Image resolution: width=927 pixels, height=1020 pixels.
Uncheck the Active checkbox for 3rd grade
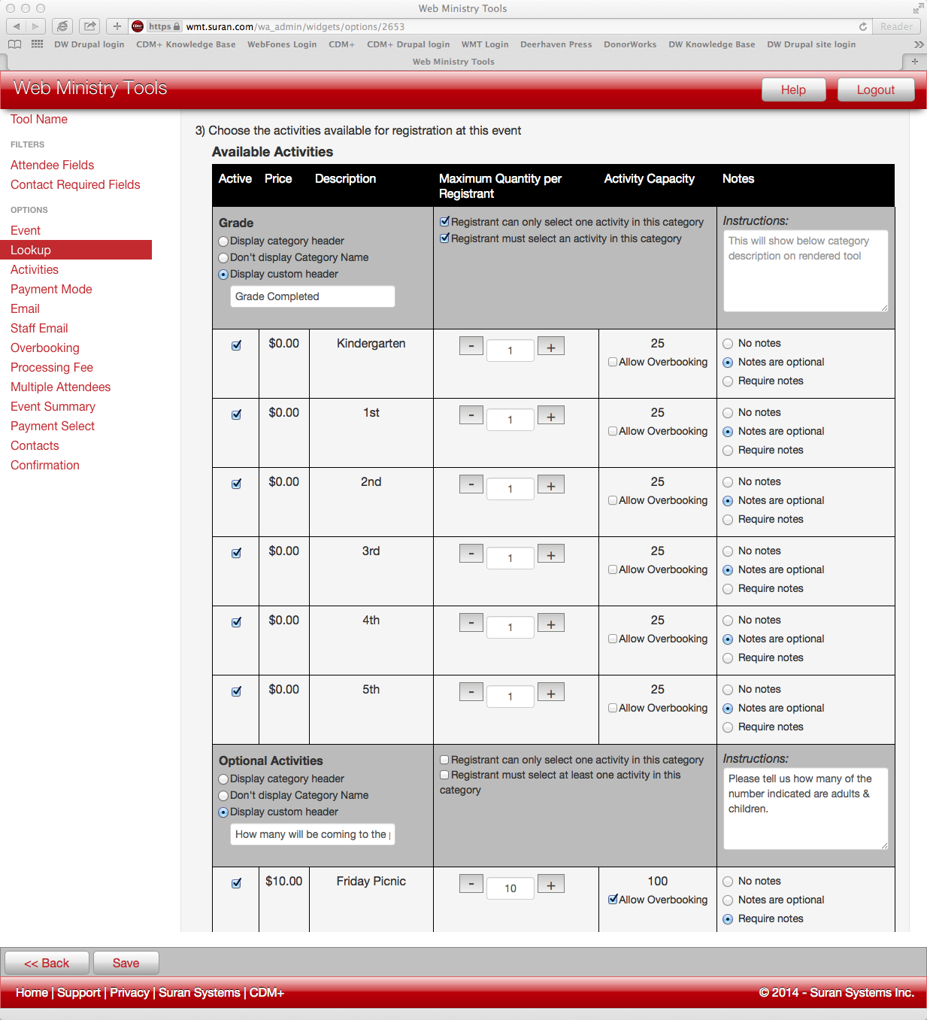pos(236,553)
